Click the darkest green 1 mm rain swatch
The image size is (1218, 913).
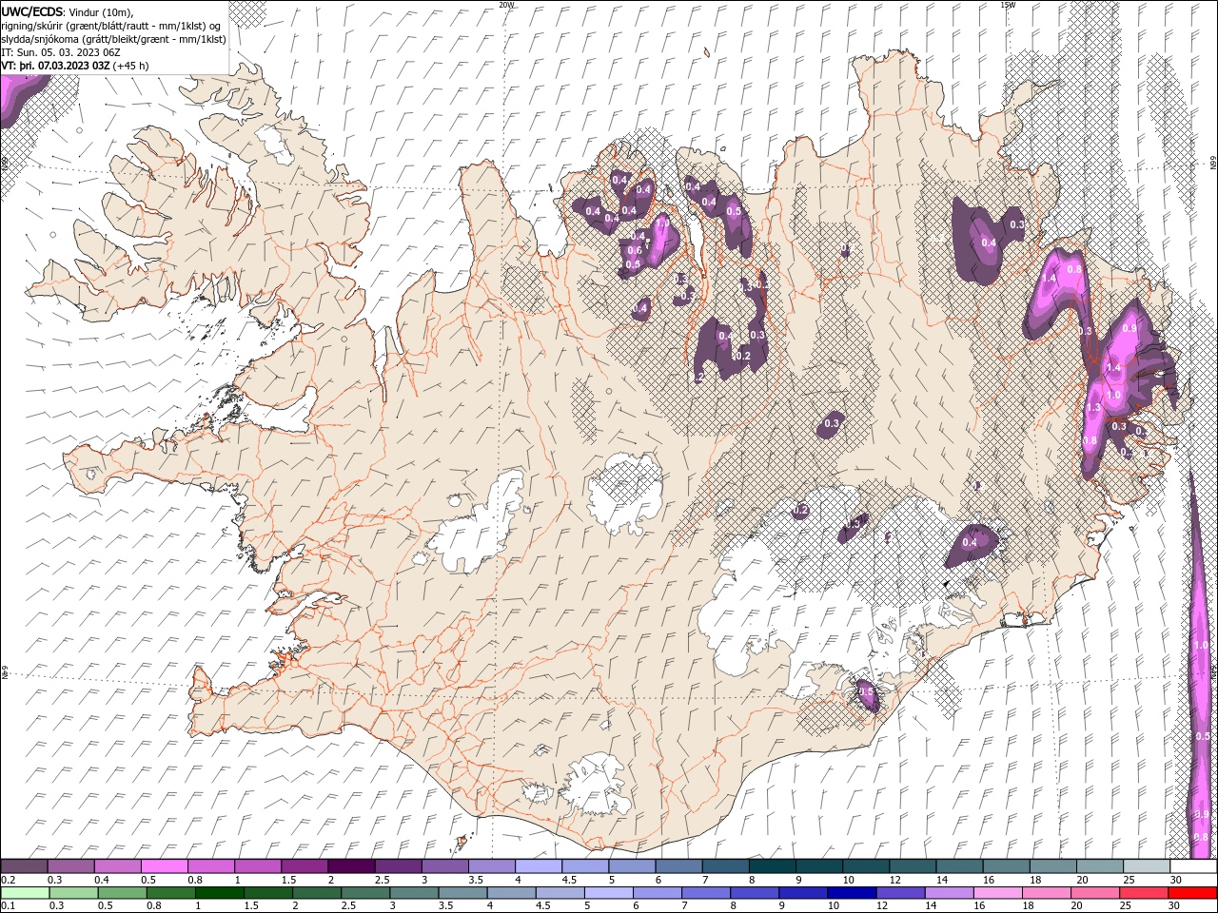click(x=219, y=892)
